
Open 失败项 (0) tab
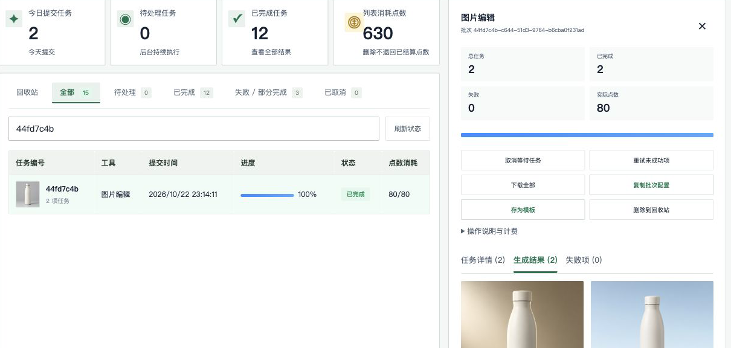(584, 260)
